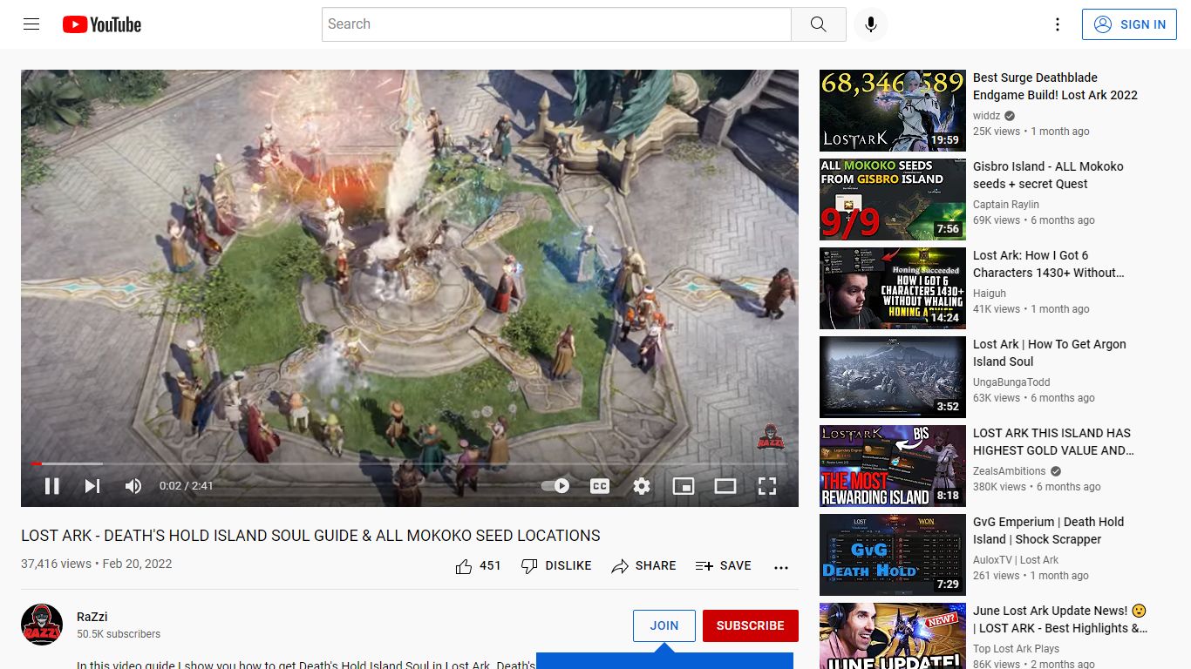Focus the Search input field
Viewport: 1191px width, 669px height.
[556, 24]
